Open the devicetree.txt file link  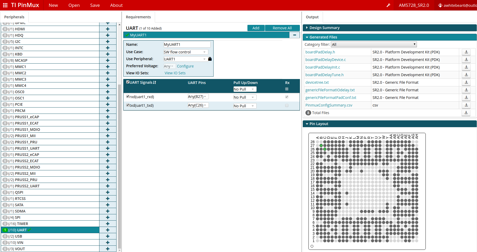tap(317, 82)
